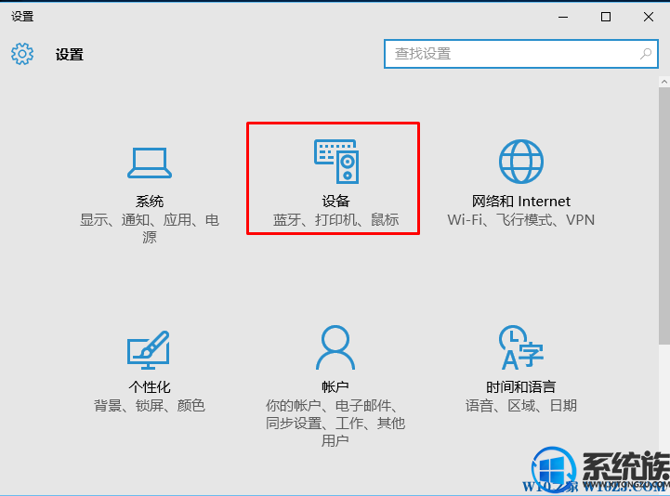This screenshot has height=496, width=670.
Task: Click the settings gear icon in header
Action: pyautogui.click(x=22, y=54)
